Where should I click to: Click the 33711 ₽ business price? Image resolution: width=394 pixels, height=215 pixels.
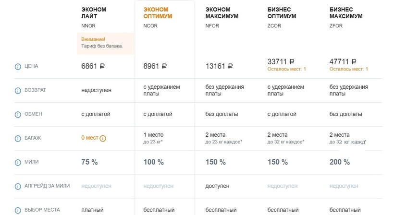(x=281, y=61)
